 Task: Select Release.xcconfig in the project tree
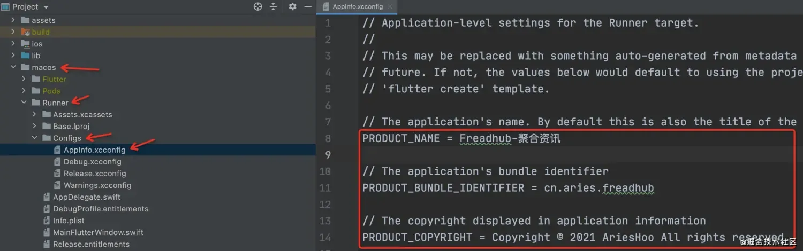click(x=95, y=174)
